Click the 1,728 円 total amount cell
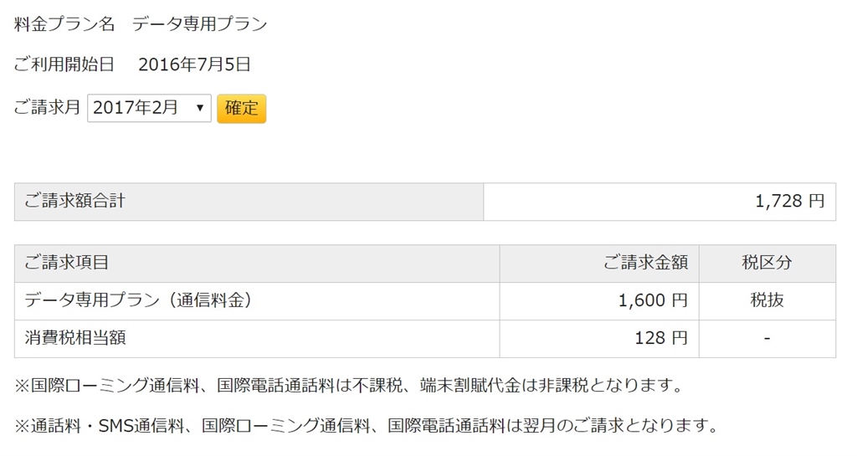 tap(789, 201)
